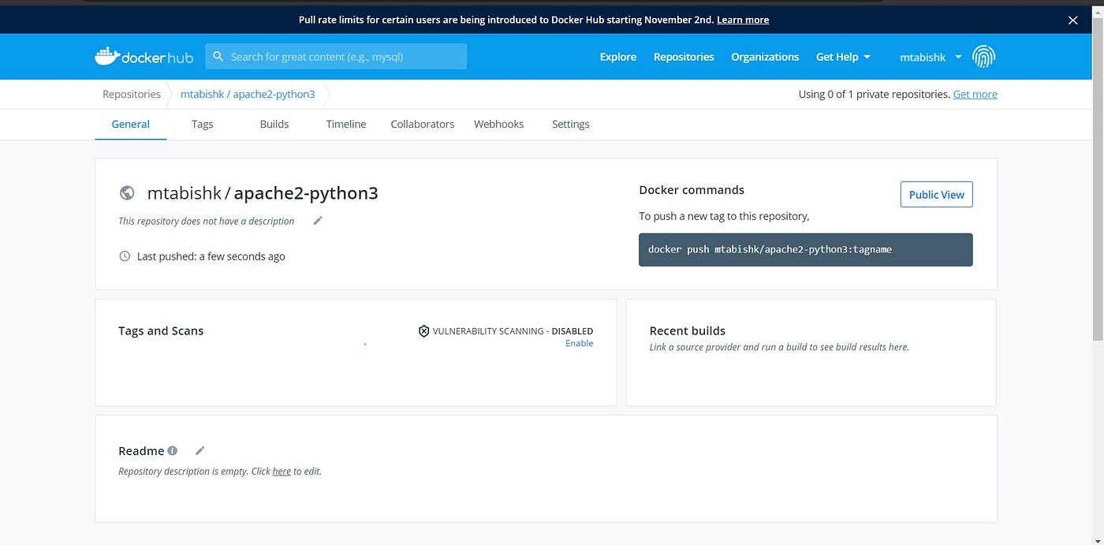
Task: Click the vulnerability scanning shield icon
Action: pyautogui.click(x=423, y=331)
